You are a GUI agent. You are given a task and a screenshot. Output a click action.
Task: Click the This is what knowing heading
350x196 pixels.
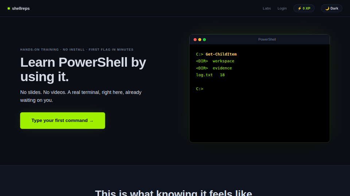174,193
